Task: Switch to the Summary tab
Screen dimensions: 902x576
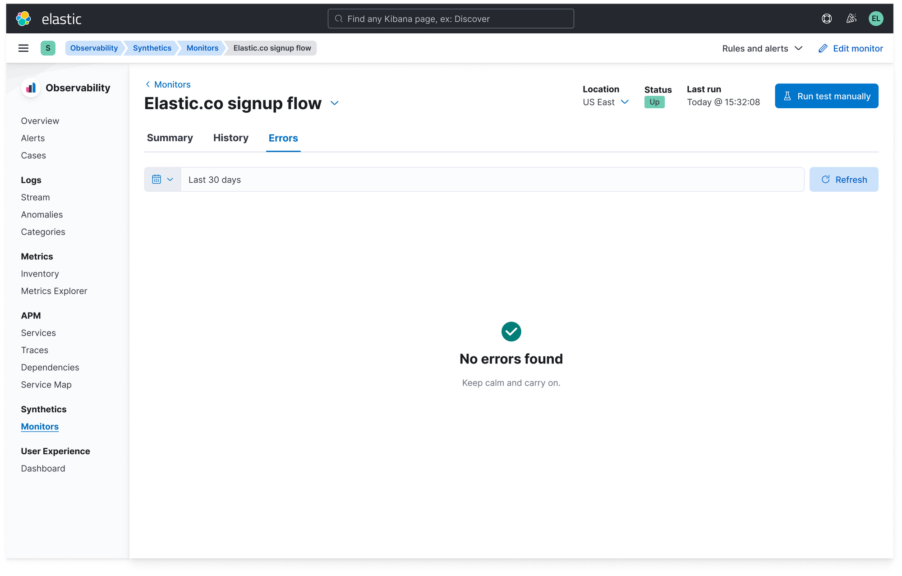Action: pos(170,138)
